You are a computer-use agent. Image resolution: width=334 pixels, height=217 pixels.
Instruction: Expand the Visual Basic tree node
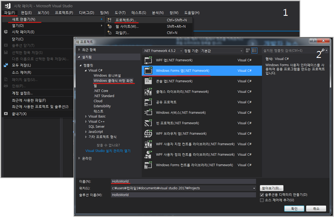(x=86, y=116)
